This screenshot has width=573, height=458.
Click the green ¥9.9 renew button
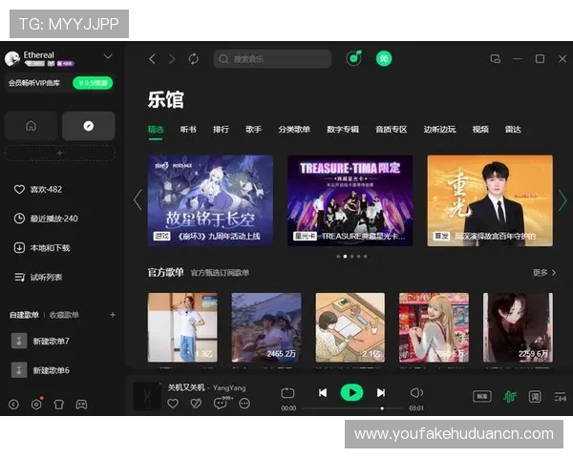click(x=93, y=83)
